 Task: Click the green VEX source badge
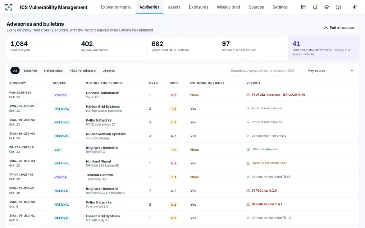pos(57,150)
